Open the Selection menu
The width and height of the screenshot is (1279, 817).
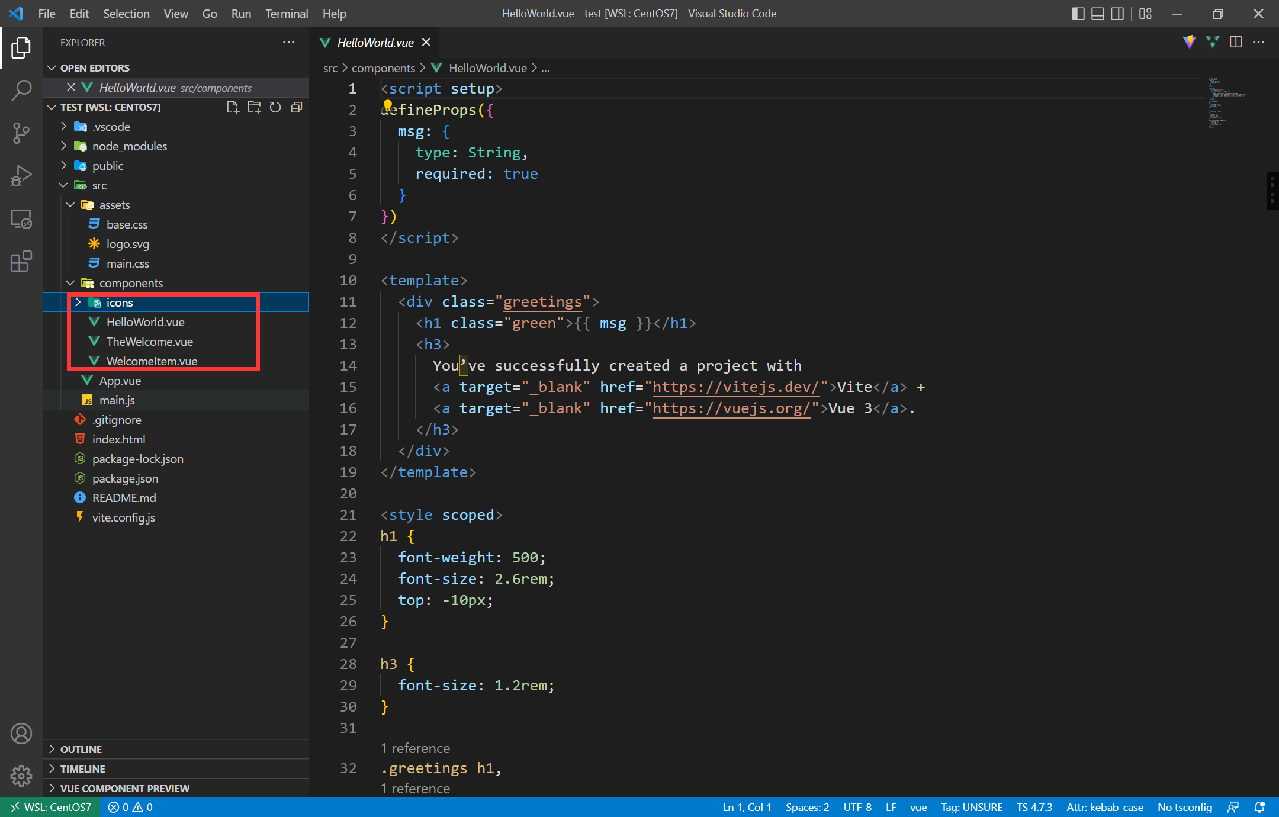point(126,14)
